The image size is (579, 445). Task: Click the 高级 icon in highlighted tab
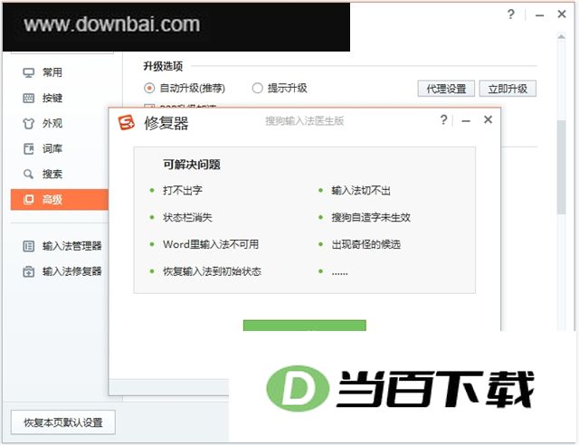pyautogui.click(x=28, y=199)
